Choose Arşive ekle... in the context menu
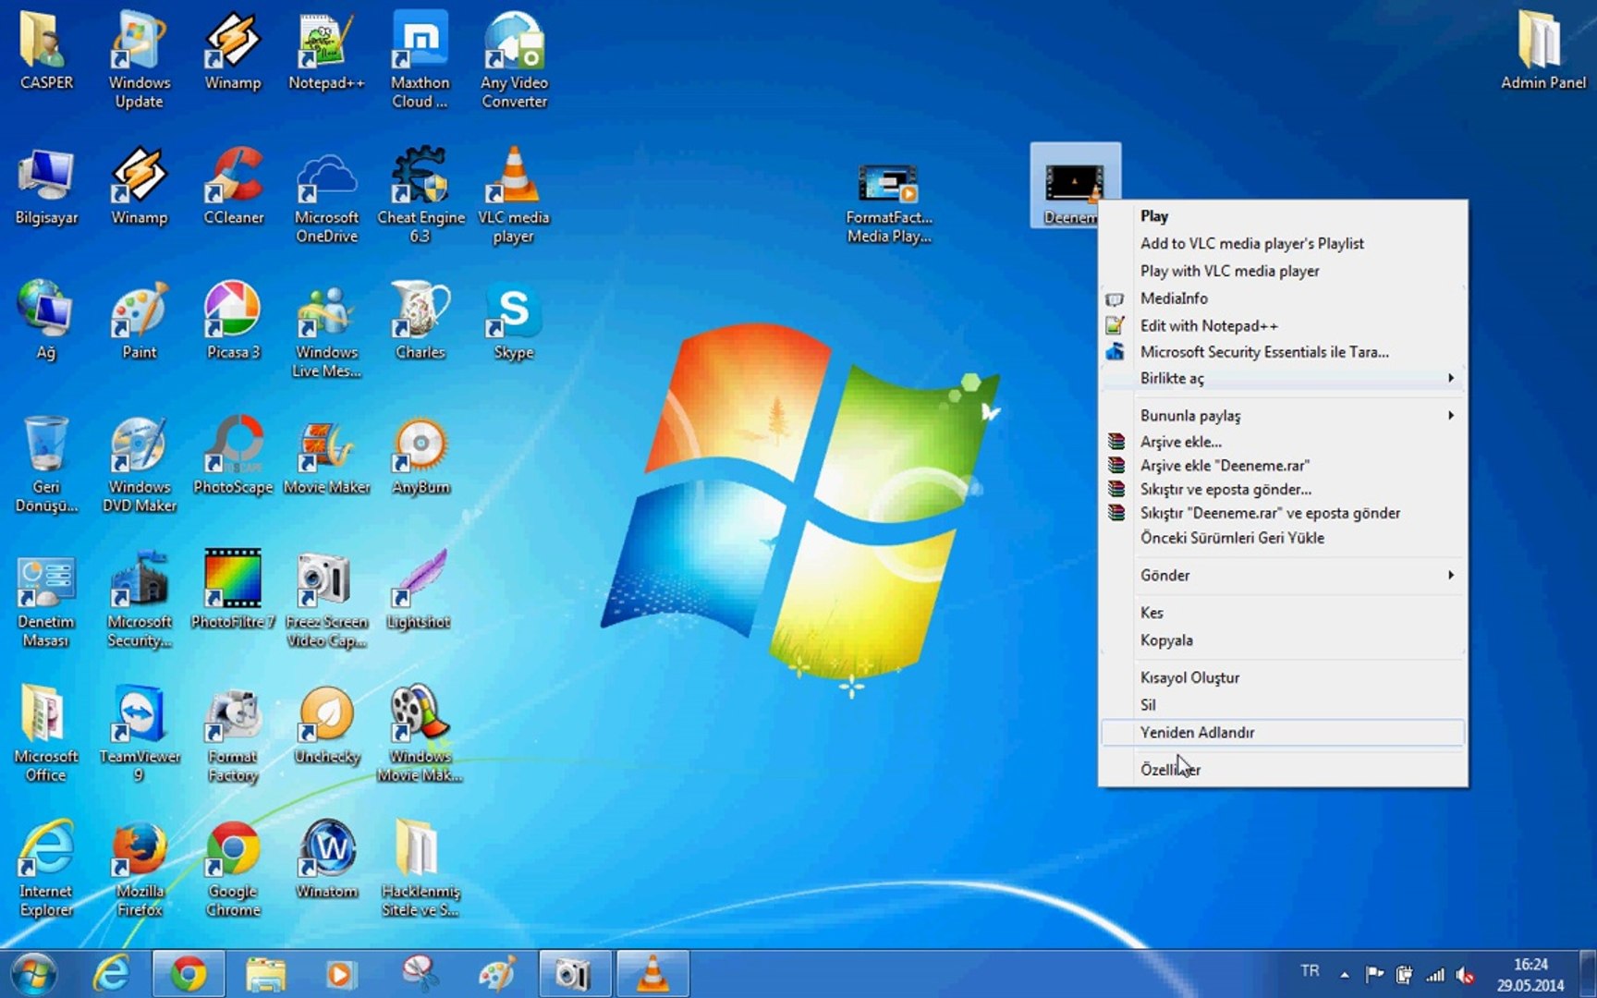Image resolution: width=1597 pixels, height=998 pixels. (1283, 442)
